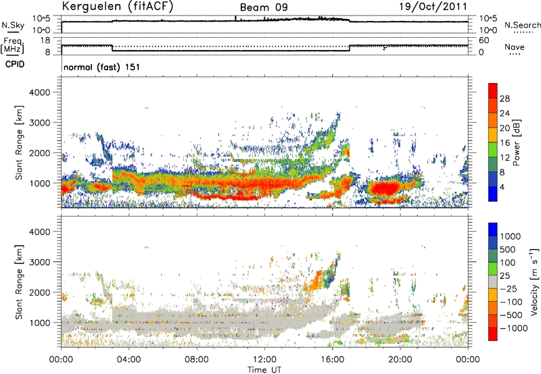Click the 4 value on Power colorbar
Screen dimensions: 541x374
pos(502,187)
